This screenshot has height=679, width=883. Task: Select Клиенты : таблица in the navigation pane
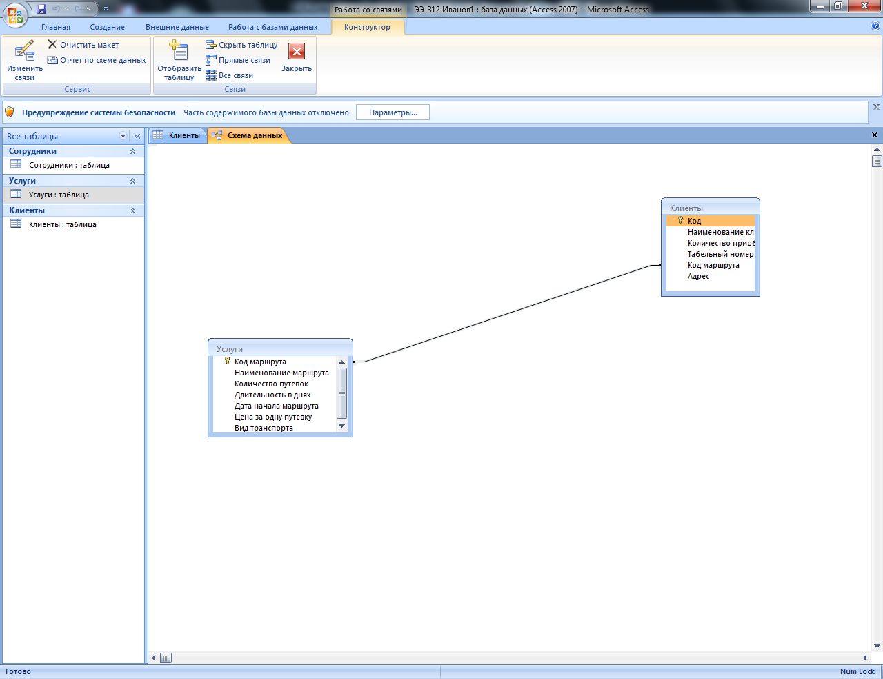click(73, 224)
